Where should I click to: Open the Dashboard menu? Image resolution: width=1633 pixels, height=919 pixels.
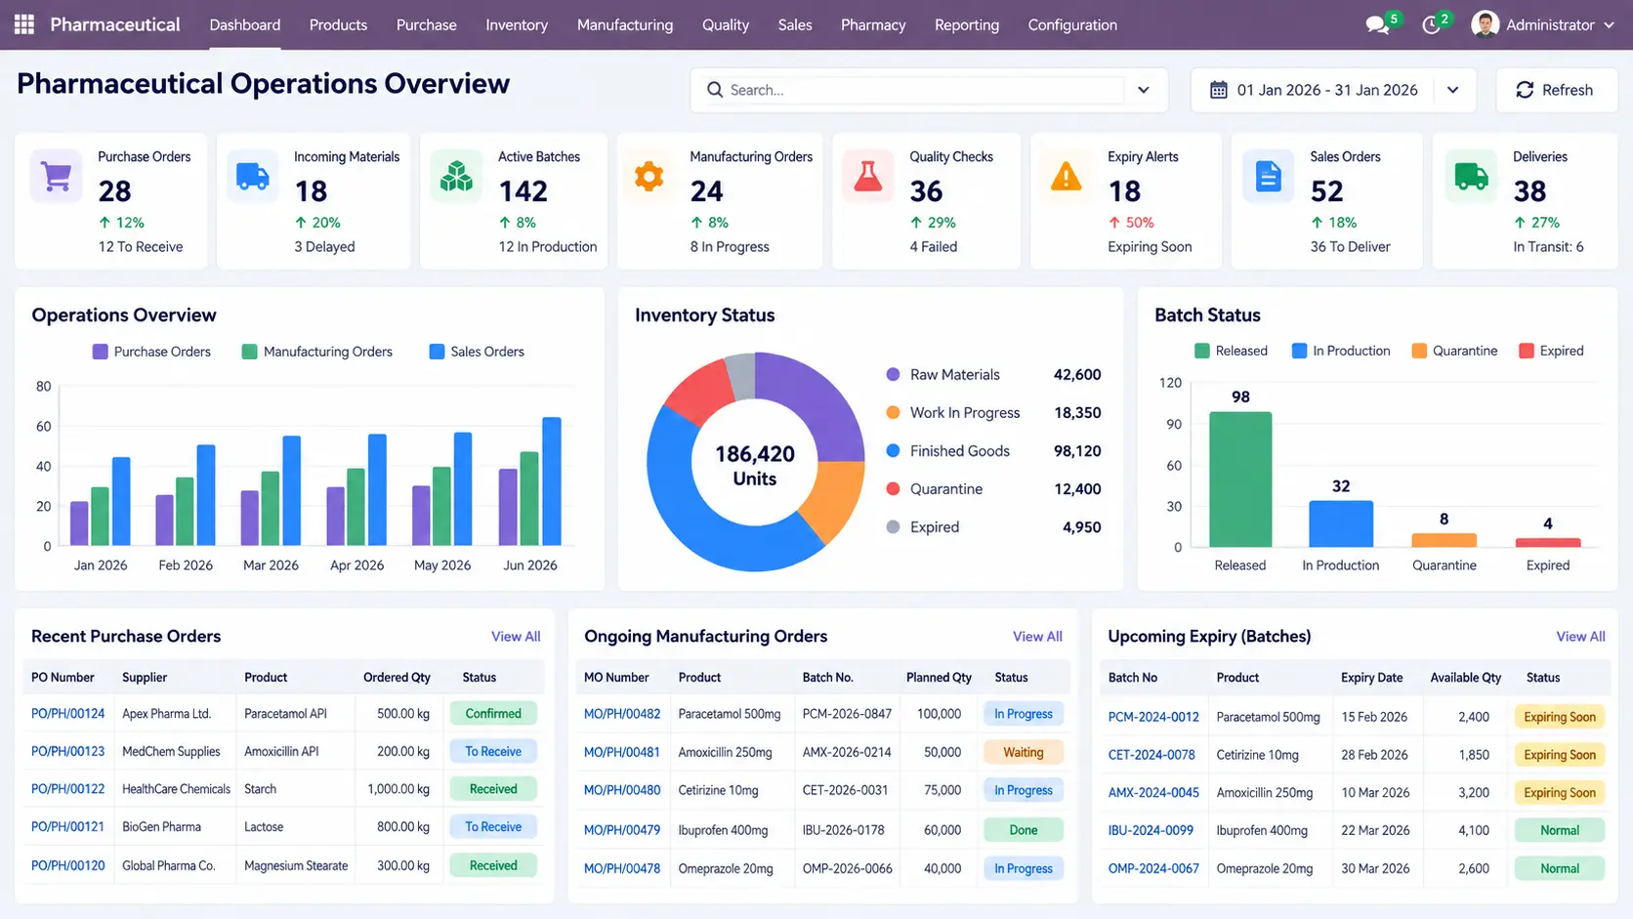point(245,24)
